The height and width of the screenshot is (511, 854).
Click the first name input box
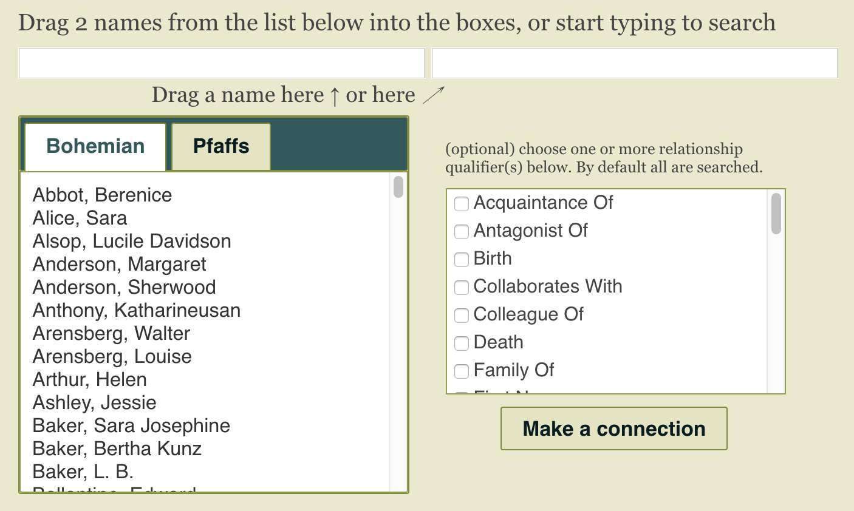coord(222,63)
